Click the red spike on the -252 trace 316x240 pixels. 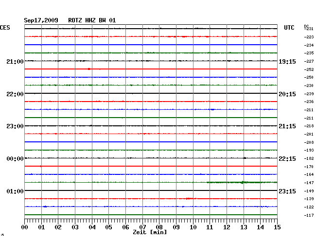point(89,69)
